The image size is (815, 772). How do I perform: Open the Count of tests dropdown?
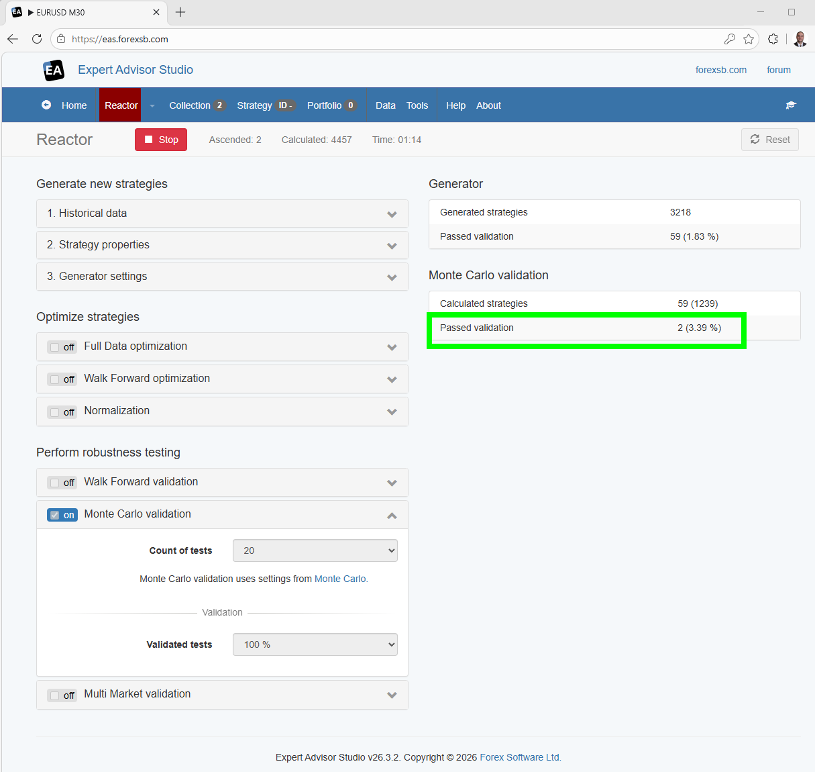[x=315, y=550]
